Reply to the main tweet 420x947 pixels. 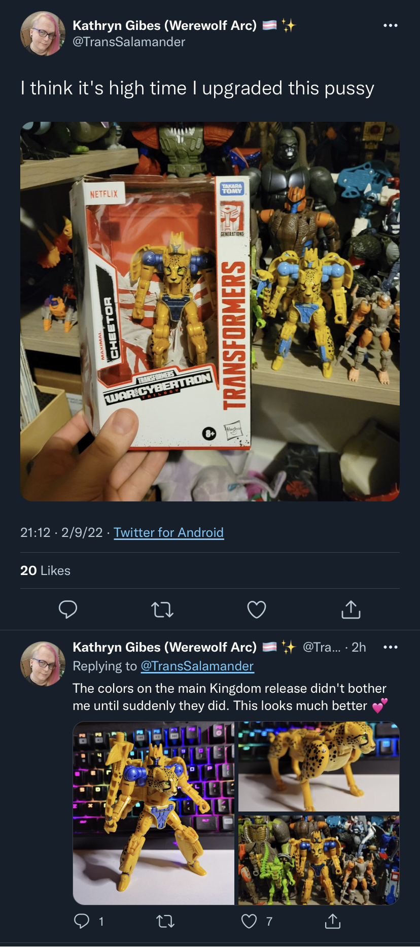pyautogui.click(x=68, y=609)
